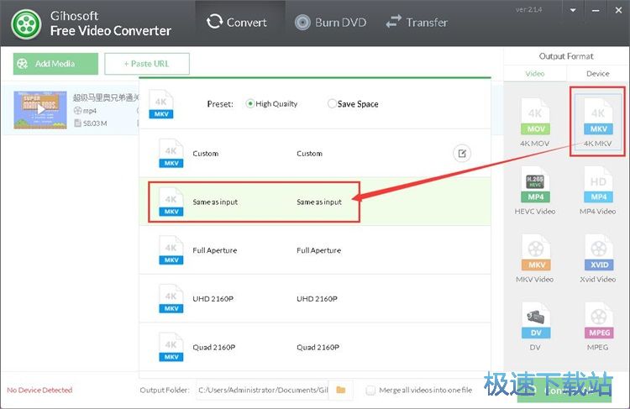Select the Save Space preset radio button
The height and width of the screenshot is (409, 630).
332,103
